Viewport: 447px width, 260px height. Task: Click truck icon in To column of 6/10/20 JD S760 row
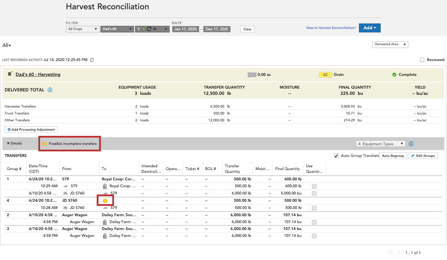click(105, 193)
